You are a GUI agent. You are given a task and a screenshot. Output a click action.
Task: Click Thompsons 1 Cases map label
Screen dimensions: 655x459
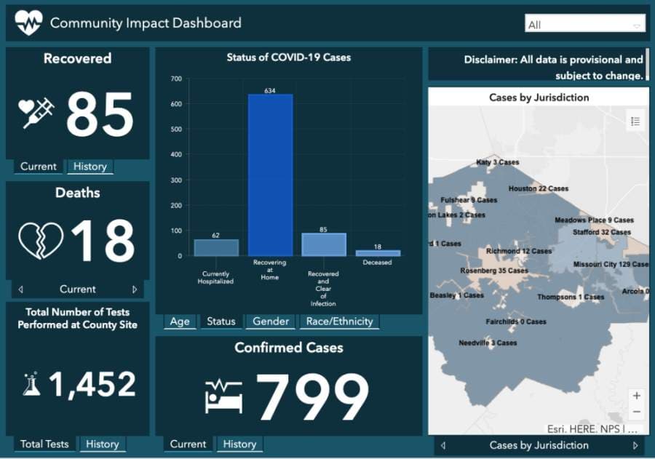pos(571,297)
